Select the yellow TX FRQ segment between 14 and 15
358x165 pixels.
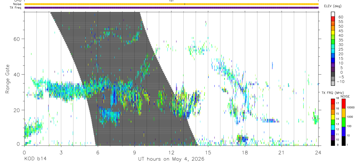(x=333, y=117)
